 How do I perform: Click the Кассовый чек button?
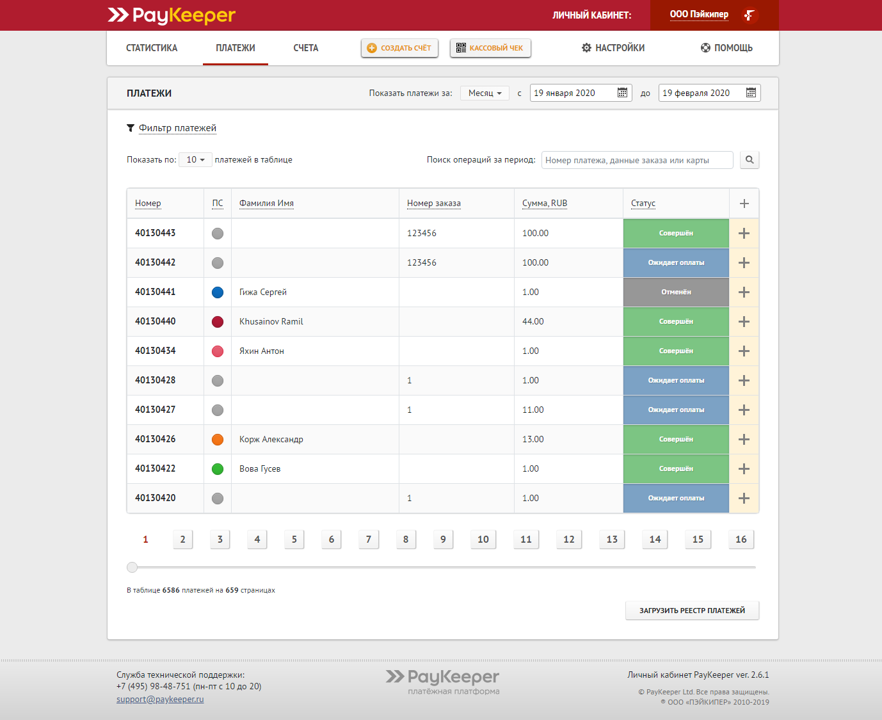490,48
